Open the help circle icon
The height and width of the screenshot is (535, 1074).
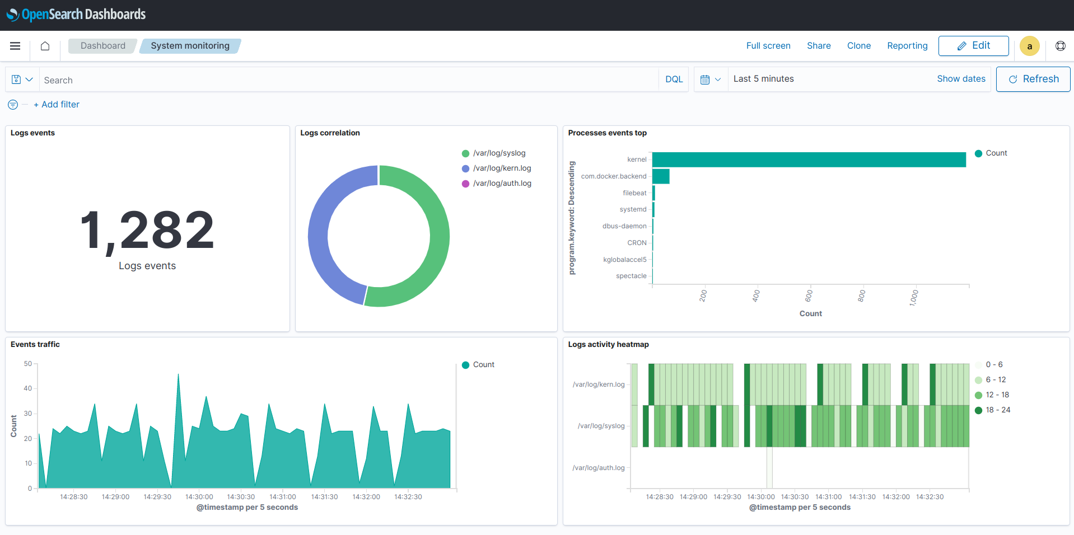coord(1060,46)
